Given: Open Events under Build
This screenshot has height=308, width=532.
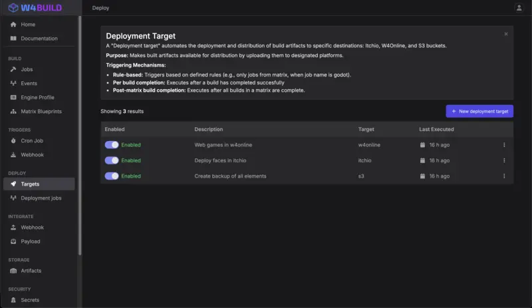Looking at the screenshot, I should click(39, 83).
